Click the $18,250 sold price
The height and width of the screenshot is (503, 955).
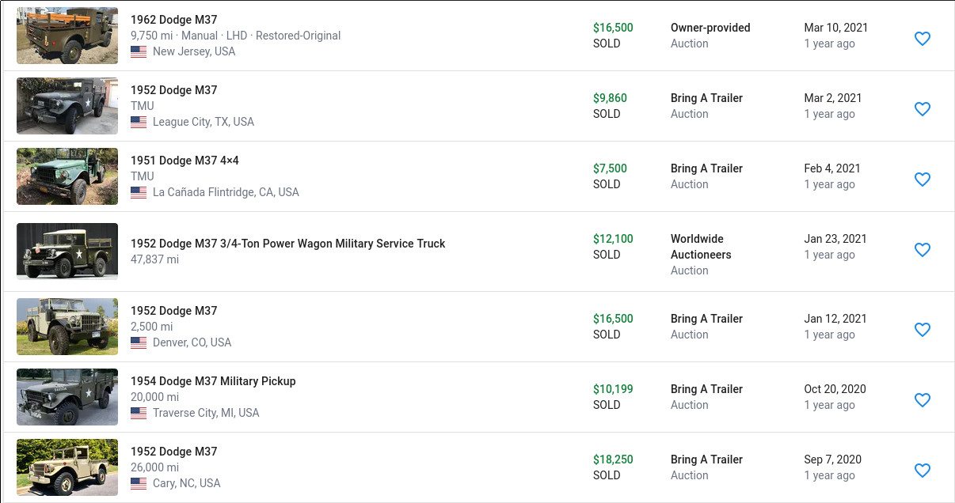point(613,460)
